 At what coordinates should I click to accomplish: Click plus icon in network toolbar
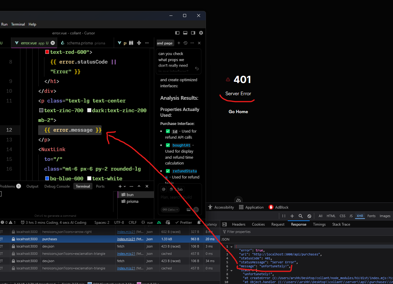tap(292, 216)
